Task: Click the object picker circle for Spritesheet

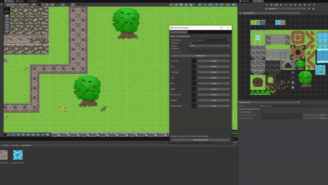Action: [x=228, y=40]
